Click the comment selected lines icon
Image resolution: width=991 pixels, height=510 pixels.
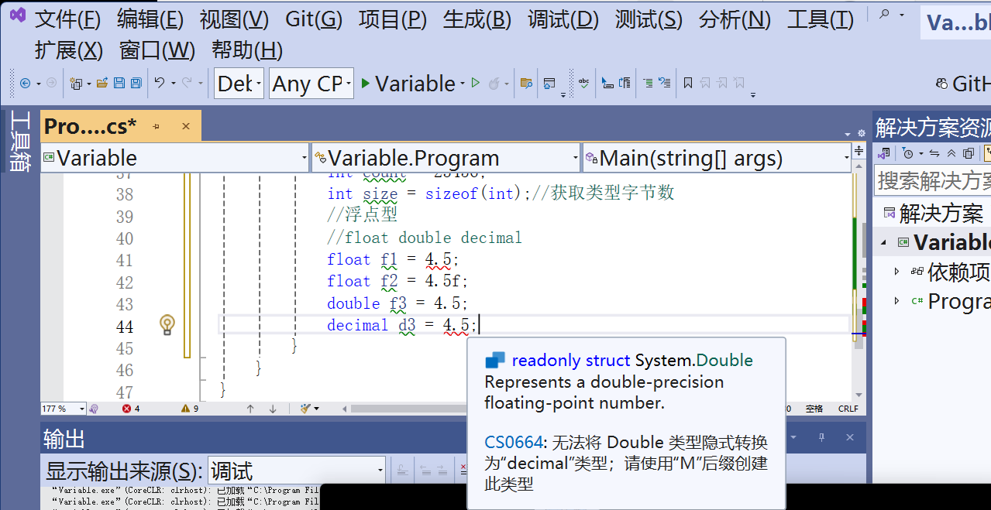tap(649, 83)
